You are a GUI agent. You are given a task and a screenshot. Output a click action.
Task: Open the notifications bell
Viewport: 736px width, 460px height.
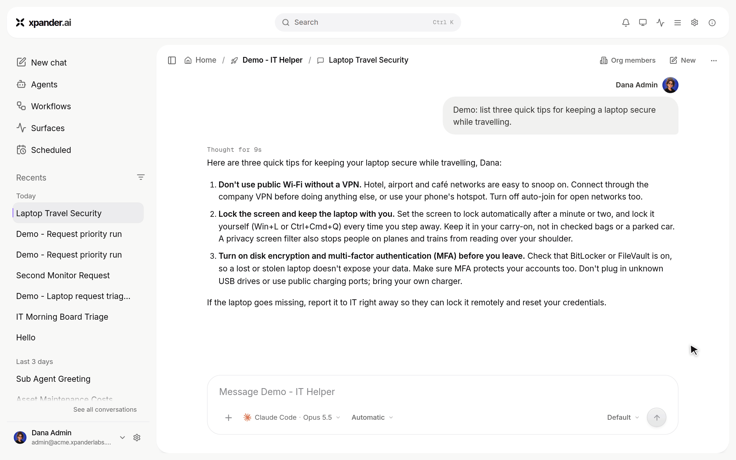coord(626,22)
